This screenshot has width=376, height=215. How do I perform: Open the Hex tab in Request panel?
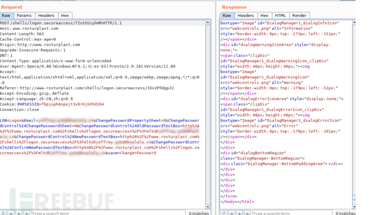point(65,15)
